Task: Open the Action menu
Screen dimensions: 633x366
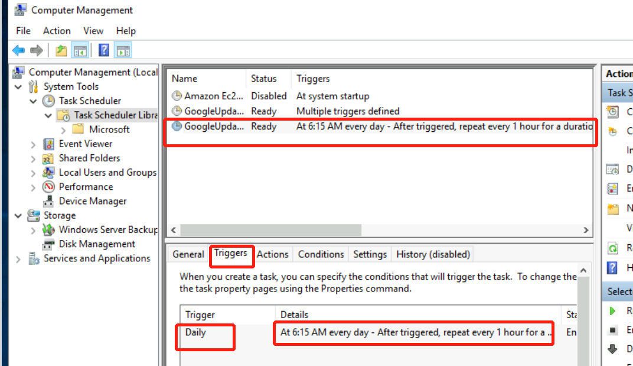Action: coord(57,31)
